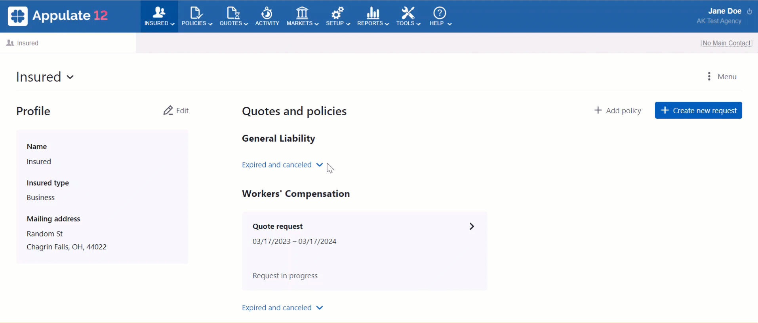Open the Reports chart icon
This screenshot has width=758, height=323.
pos(373,13)
